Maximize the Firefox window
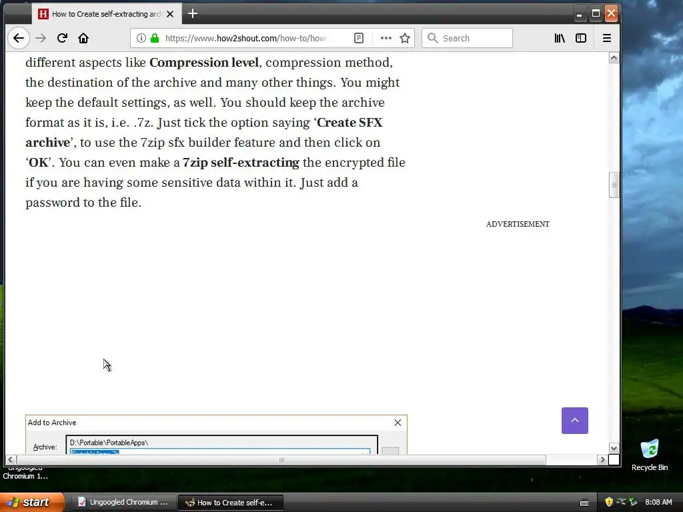Viewport: 683px width, 512px height. click(596, 14)
